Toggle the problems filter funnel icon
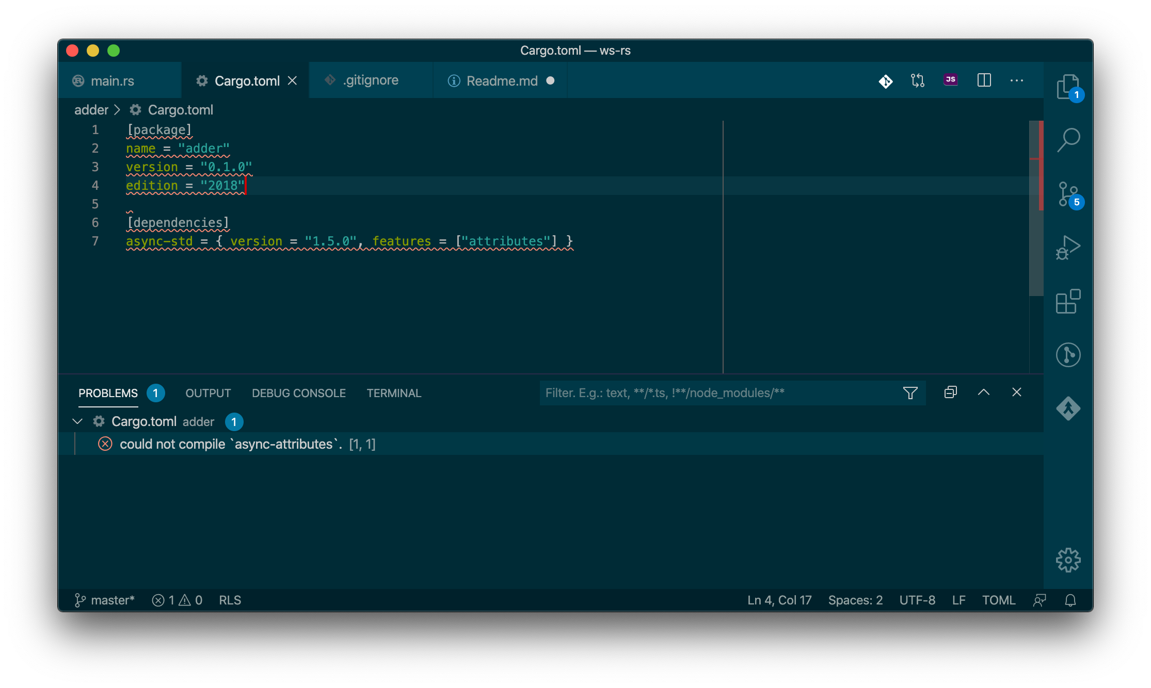The width and height of the screenshot is (1151, 688). (x=910, y=393)
